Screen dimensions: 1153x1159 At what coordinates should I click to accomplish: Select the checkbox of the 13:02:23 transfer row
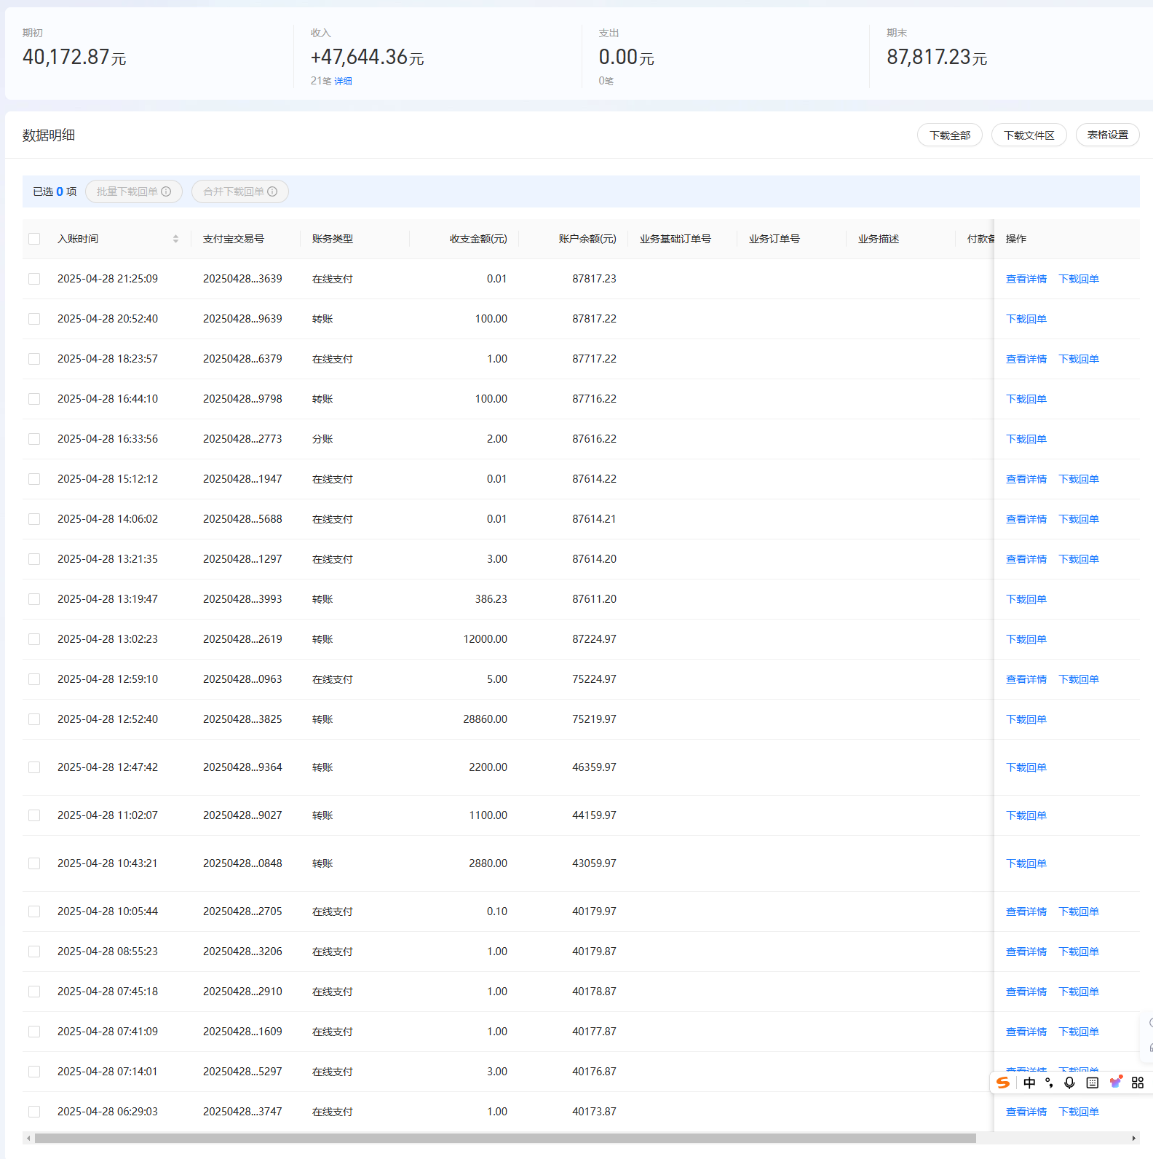tap(34, 639)
